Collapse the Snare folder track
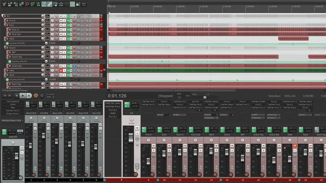 (x=101, y=47)
